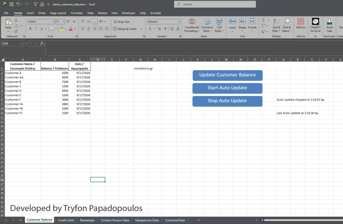This screenshot has height=224, width=343.
Task: Open the Sort & Filter dropdown
Action: point(276,25)
